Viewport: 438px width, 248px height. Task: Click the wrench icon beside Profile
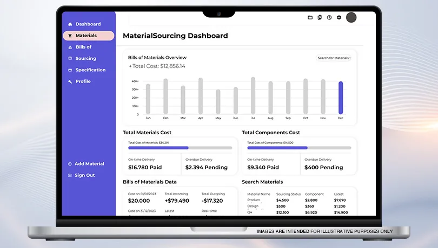coord(70,81)
